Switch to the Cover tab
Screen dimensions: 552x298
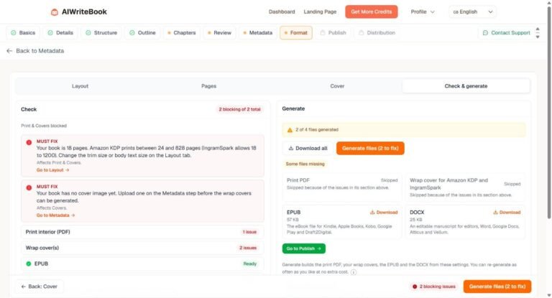pos(337,86)
